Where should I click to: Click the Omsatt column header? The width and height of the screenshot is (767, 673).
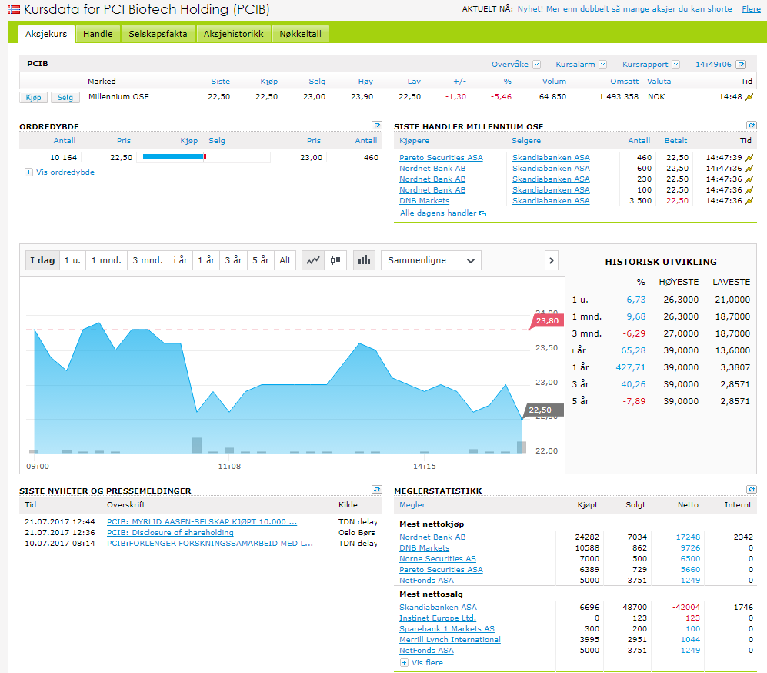[624, 82]
